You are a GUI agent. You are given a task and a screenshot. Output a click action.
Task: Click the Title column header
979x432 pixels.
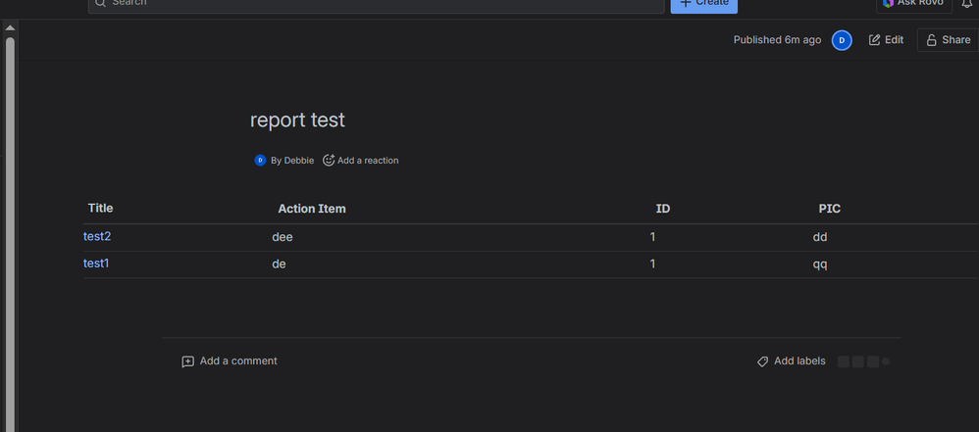click(x=101, y=208)
